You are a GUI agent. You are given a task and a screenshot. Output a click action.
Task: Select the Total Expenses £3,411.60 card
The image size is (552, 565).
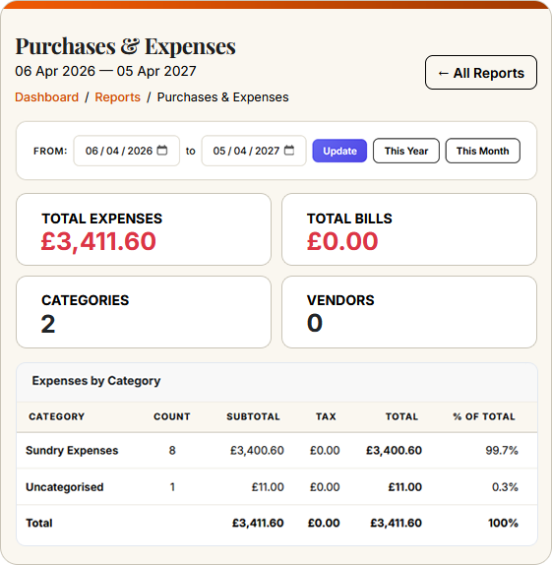[144, 229]
